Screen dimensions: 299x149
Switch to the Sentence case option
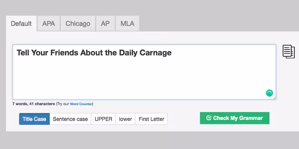70,119
